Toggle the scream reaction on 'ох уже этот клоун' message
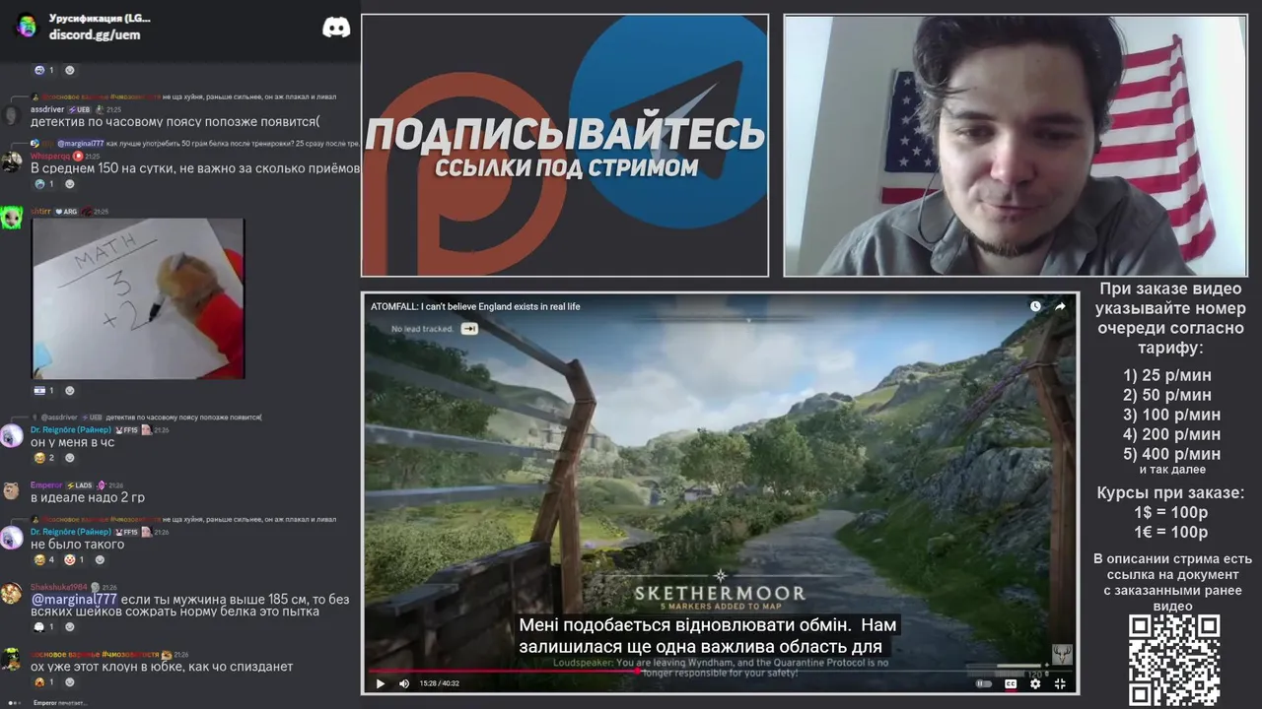Viewport: 1262px width, 709px height. 45,681
